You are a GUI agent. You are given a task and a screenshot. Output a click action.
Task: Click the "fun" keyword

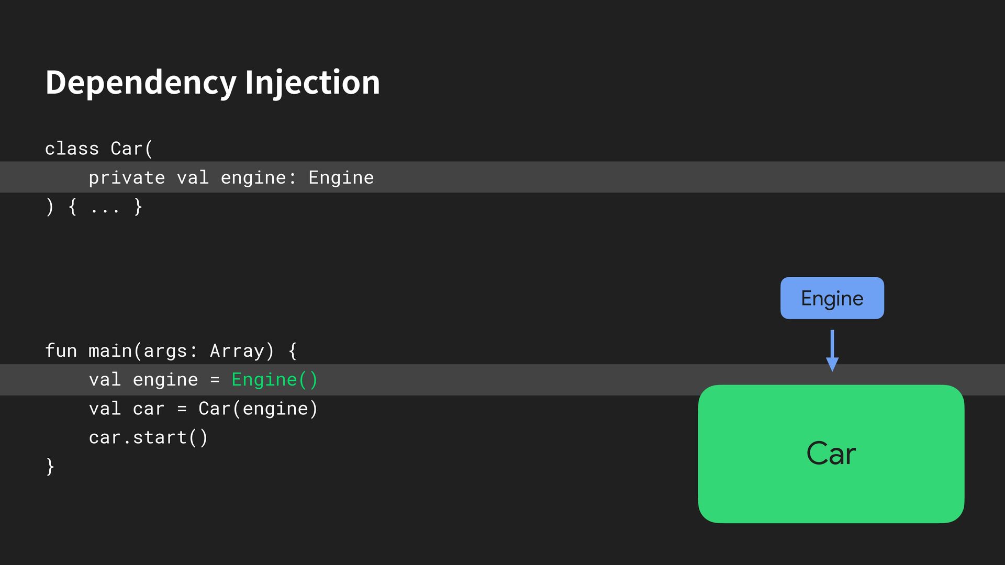click(x=61, y=351)
